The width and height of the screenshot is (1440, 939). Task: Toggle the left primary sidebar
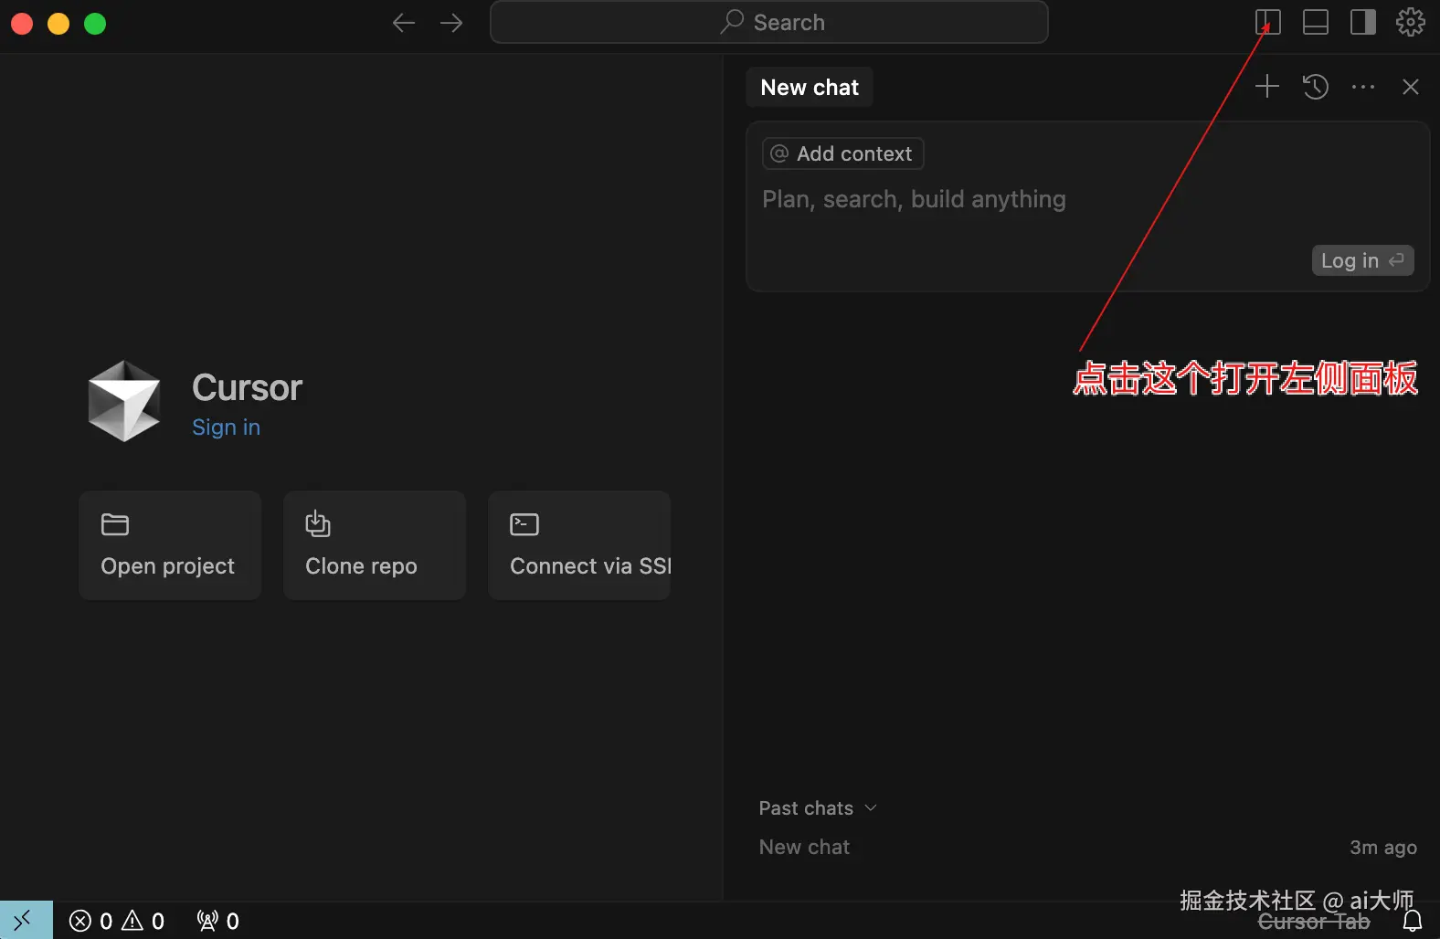pyautogui.click(x=1268, y=22)
